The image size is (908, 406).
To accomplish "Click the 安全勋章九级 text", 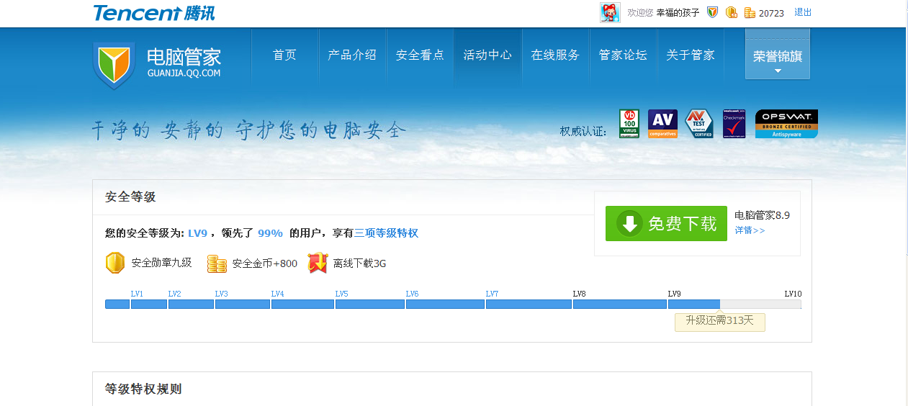I will click(161, 263).
